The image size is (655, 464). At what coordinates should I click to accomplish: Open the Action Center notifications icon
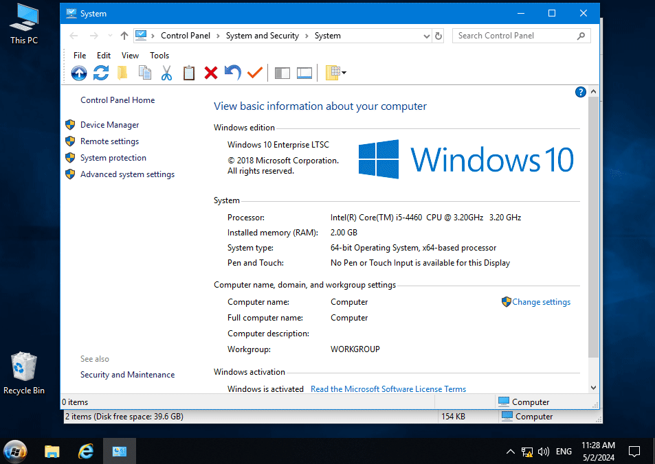[634, 452]
